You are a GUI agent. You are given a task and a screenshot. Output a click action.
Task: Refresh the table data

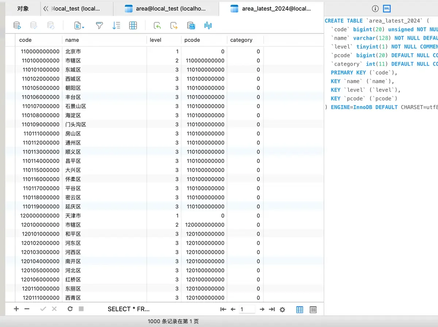(70, 309)
